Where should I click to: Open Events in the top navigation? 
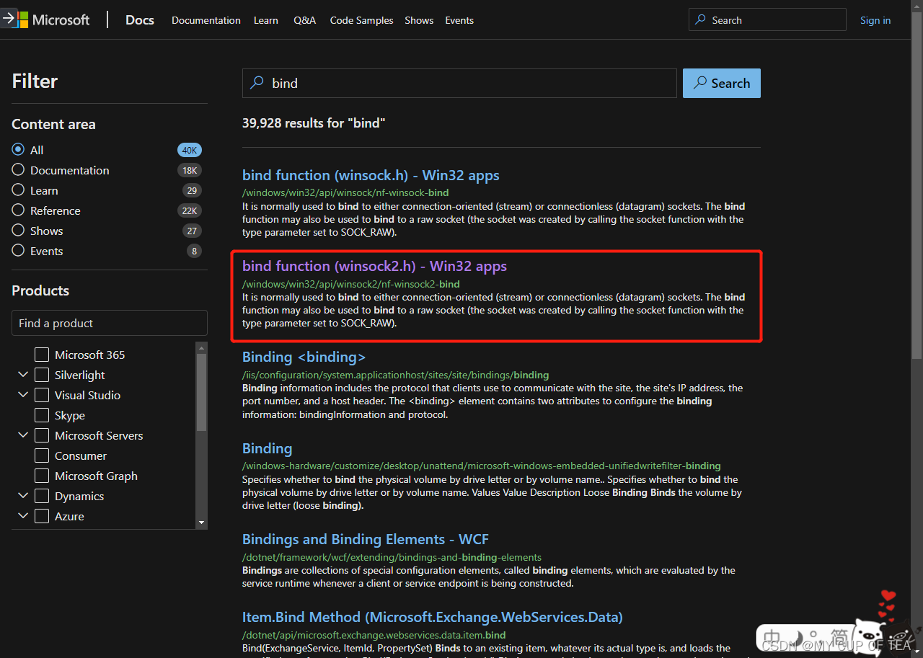click(x=459, y=20)
